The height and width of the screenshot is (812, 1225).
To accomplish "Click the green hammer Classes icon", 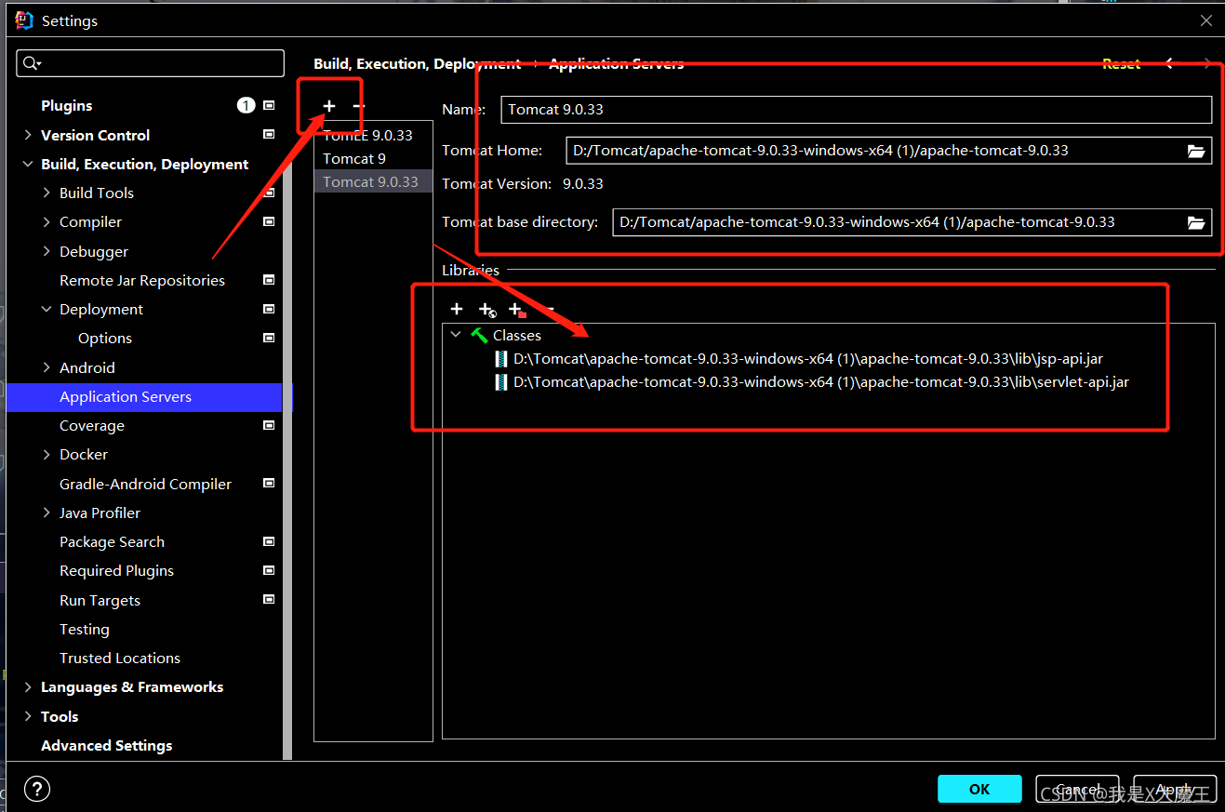I will click(x=479, y=335).
